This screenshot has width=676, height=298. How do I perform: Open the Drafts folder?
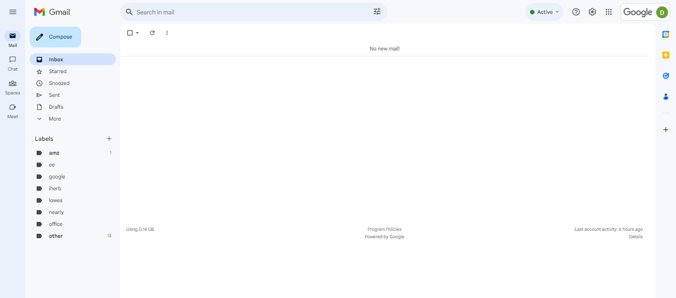point(73,107)
